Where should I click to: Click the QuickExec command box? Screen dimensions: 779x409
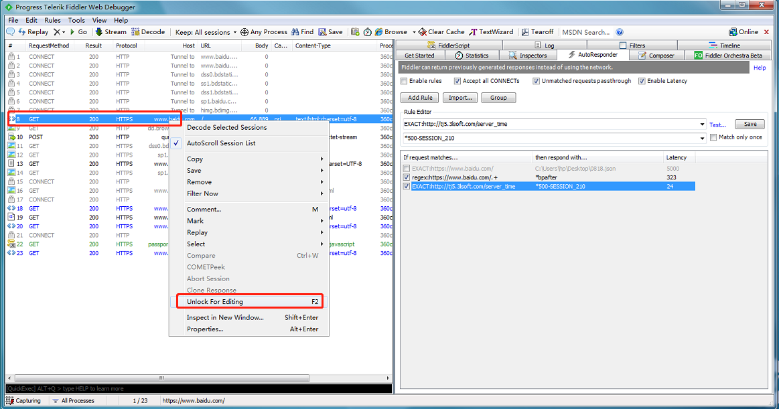199,389
